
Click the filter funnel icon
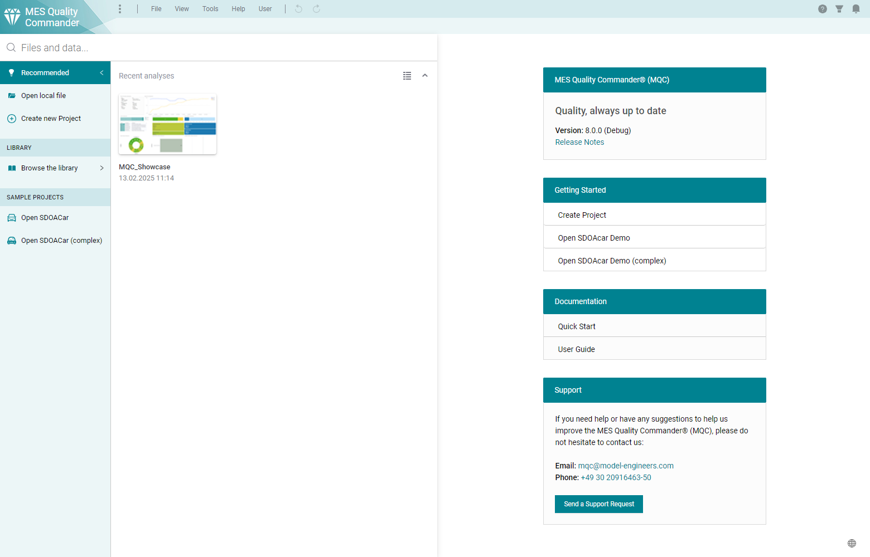[839, 9]
